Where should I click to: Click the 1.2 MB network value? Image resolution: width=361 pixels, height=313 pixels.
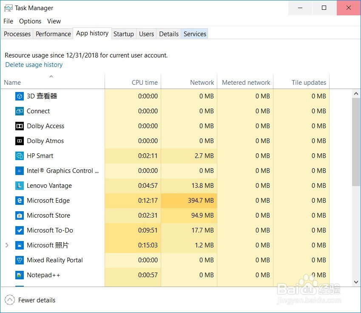(x=204, y=245)
